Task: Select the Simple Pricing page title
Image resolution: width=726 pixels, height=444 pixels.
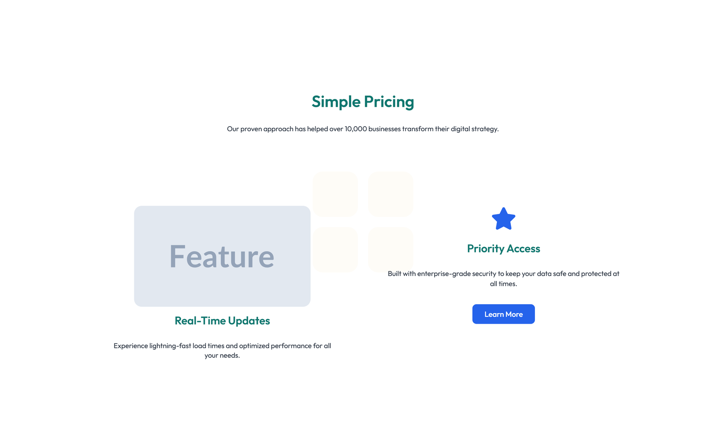Action: tap(363, 102)
